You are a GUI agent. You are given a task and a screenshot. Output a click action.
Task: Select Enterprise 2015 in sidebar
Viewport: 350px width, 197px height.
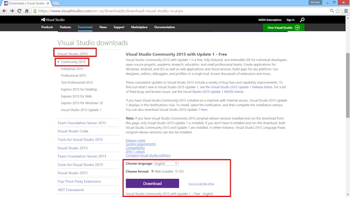point(72,69)
